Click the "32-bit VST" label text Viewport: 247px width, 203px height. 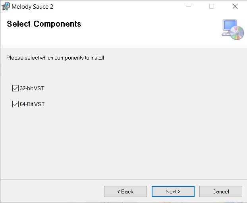(x=32, y=88)
